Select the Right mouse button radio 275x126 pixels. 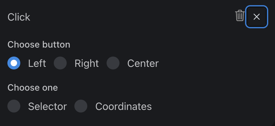tap(60, 63)
